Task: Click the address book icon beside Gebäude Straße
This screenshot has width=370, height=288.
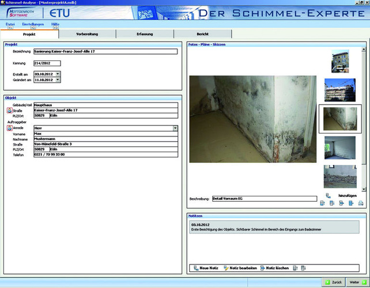Action: coord(9,110)
